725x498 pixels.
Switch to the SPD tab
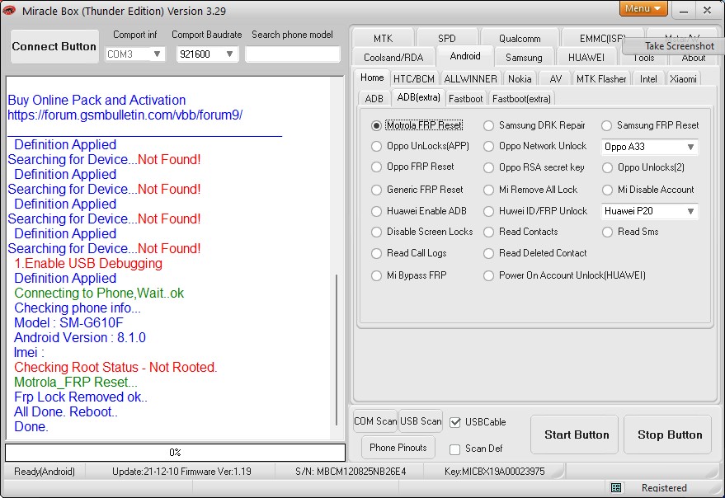[x=447, y=39]
